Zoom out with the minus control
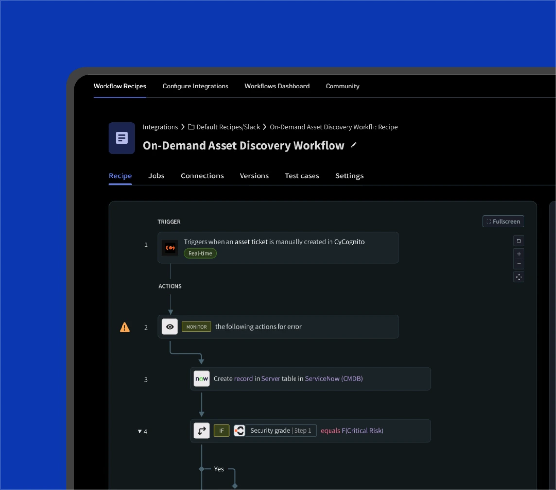Viewport: 556px width, 490px height. [519, 264]
